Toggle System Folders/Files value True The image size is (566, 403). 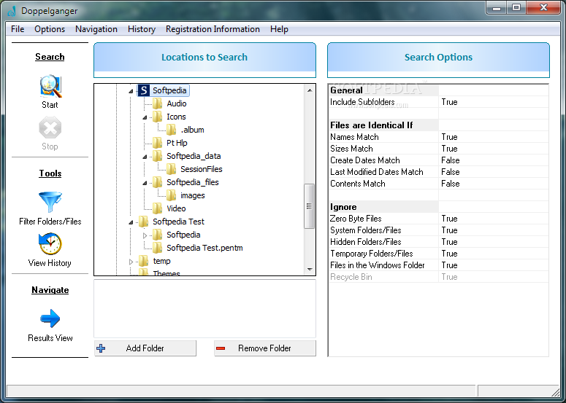(494, 230)
